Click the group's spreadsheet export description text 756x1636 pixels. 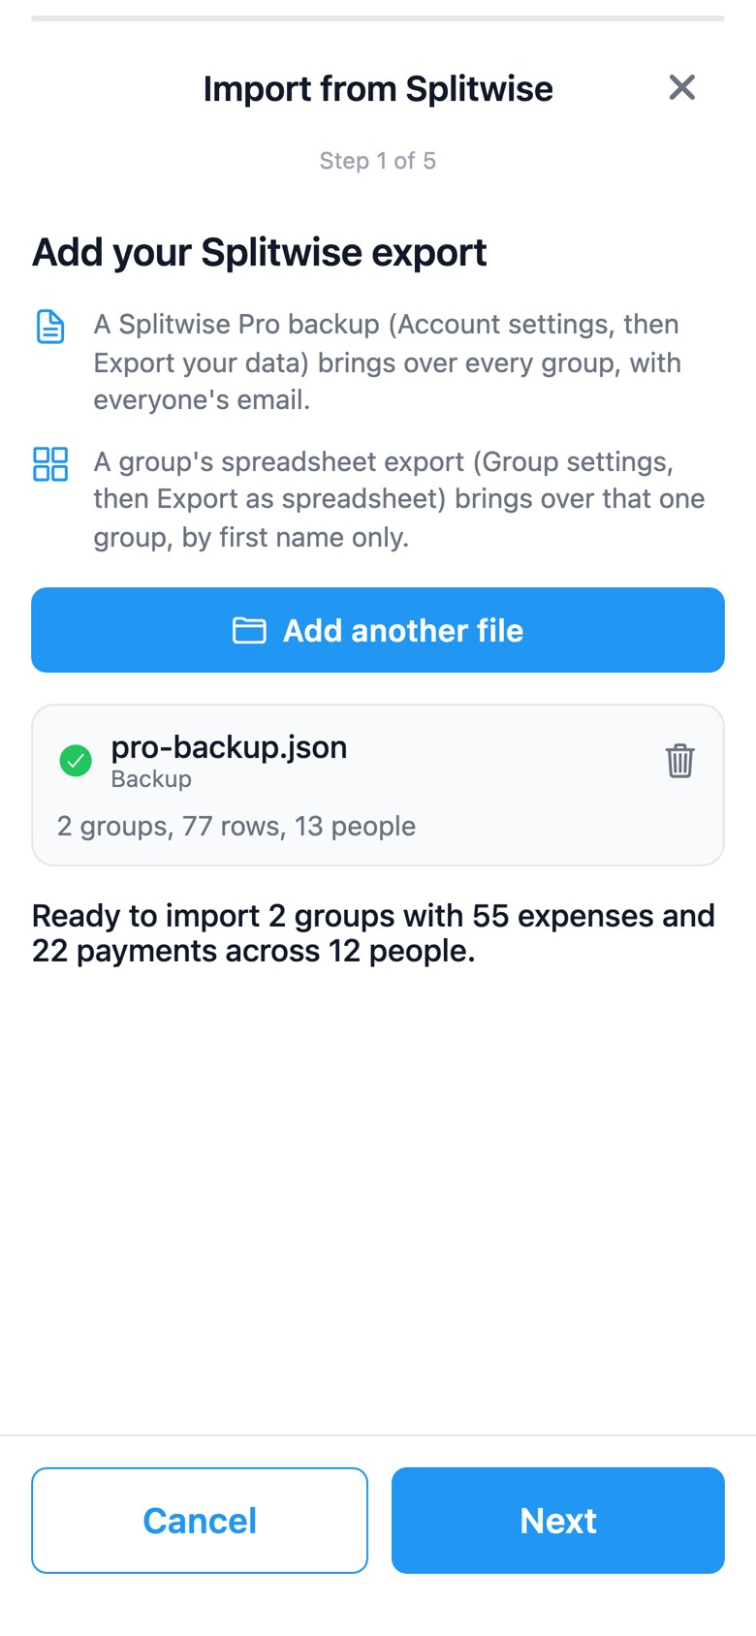(x=399, y=498)
